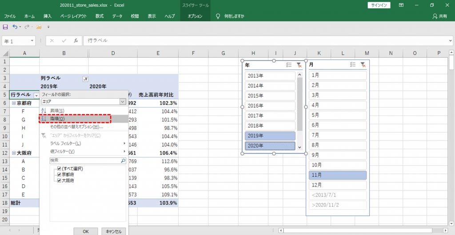Toggle multi-select on the 月 slicer
Viewport: 455px width, 235px height.
pos(352,65)
